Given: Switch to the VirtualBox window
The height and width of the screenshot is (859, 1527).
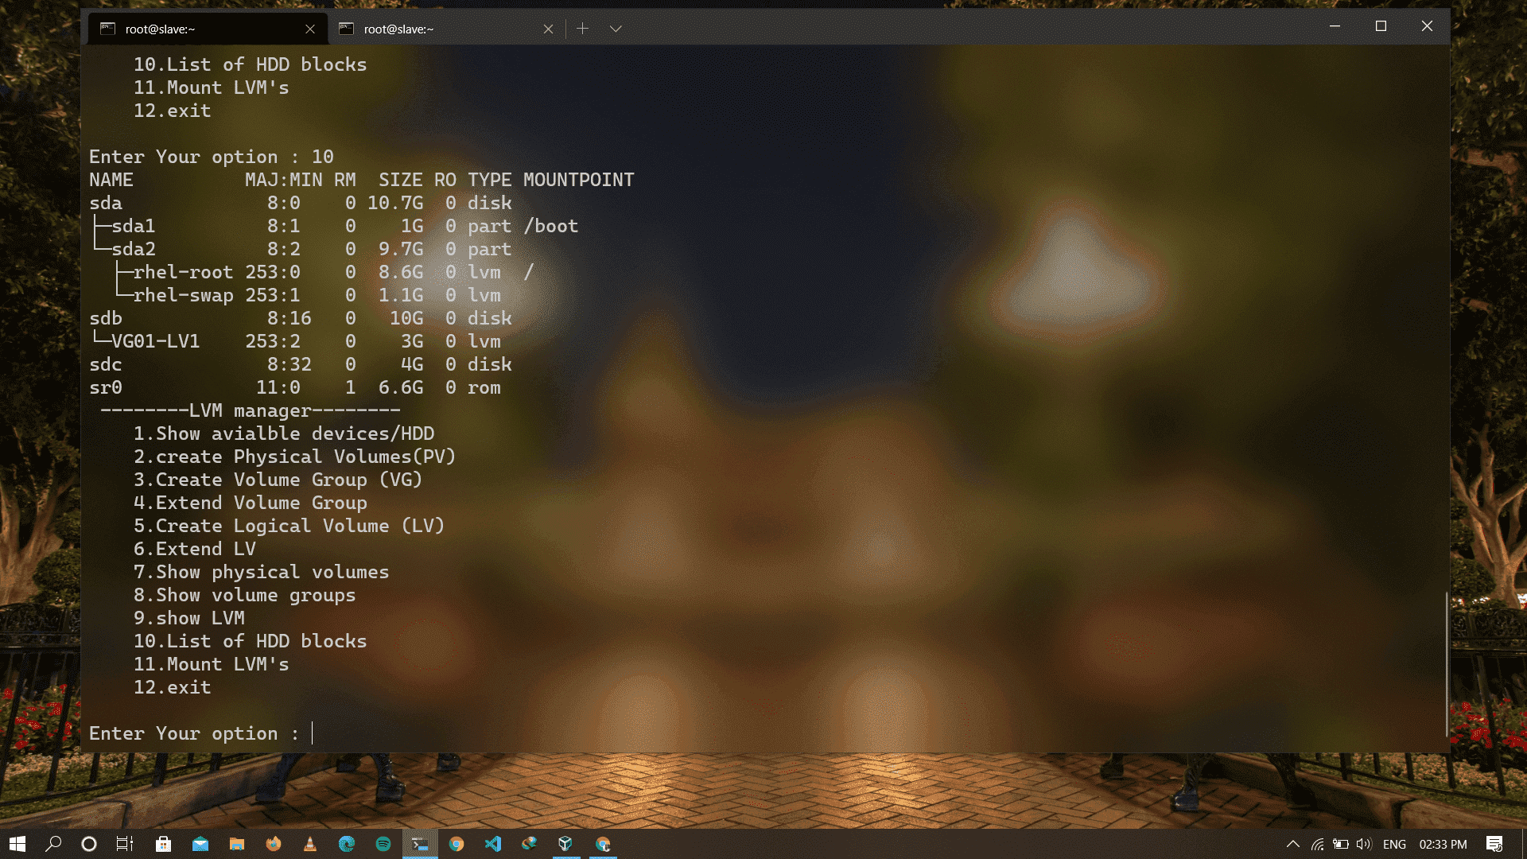Looking at the screenshot, I should [565, 844].
